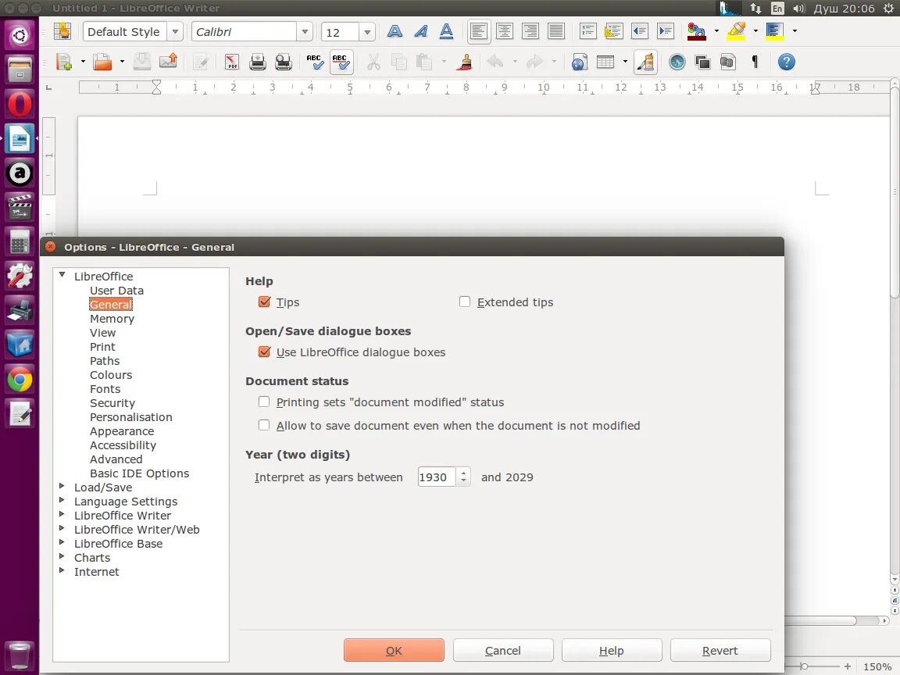Expand the LibreOffice Base node

coord(62,542)
